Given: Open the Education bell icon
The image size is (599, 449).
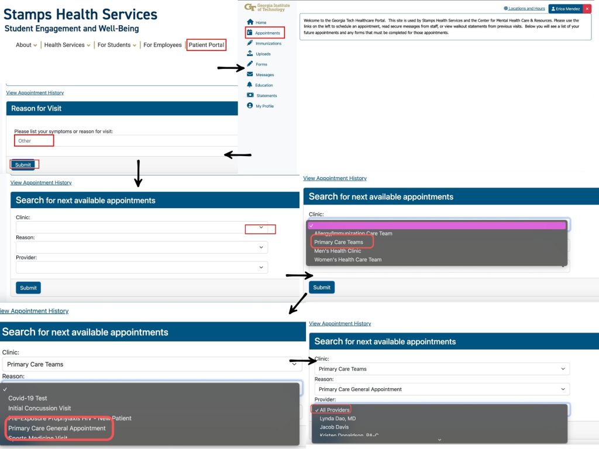Looking at the screenshot, I should click(250, 85).
